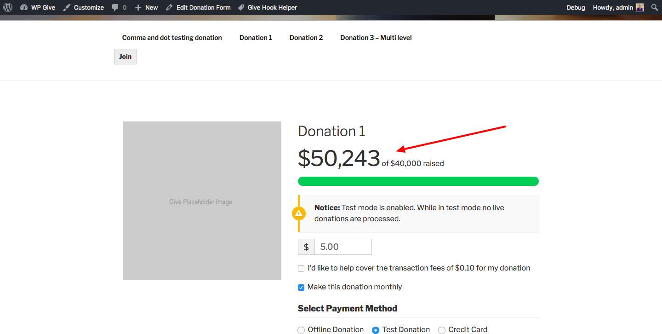Click the donation amount field showing 5.00
Image resolution: width=662 pixels, height=334 pixels.
343,247
